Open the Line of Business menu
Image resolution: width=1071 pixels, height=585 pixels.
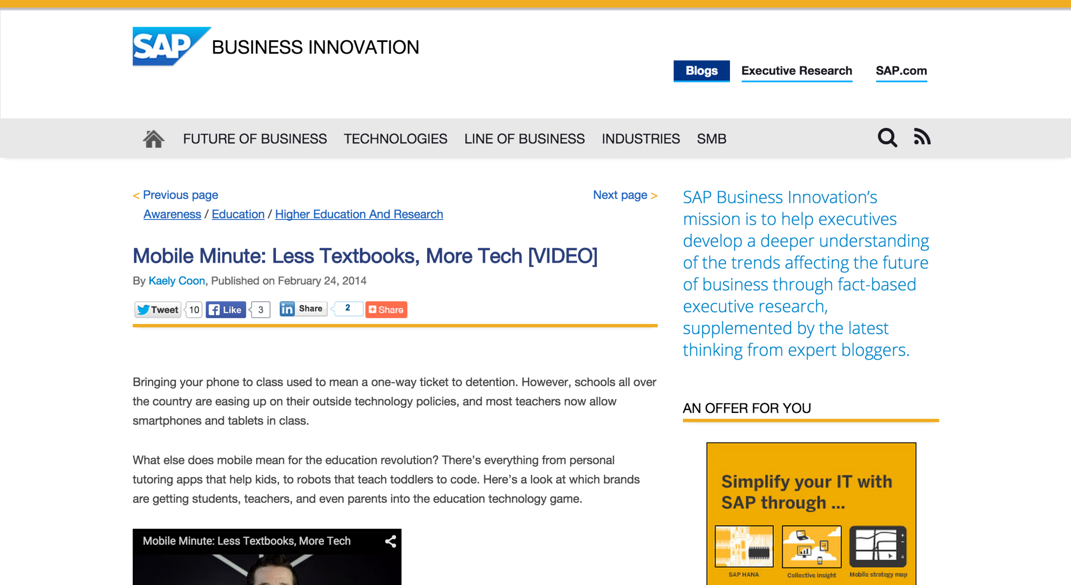coord(524,139)
